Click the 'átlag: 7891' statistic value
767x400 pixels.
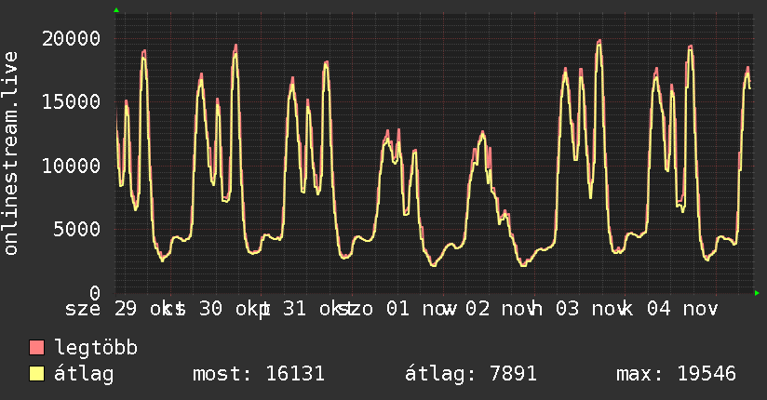[471, 374]
